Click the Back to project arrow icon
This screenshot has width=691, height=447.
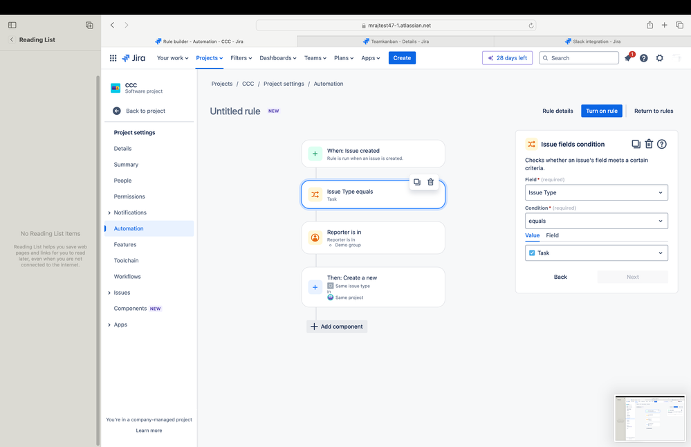click(117, 111)
